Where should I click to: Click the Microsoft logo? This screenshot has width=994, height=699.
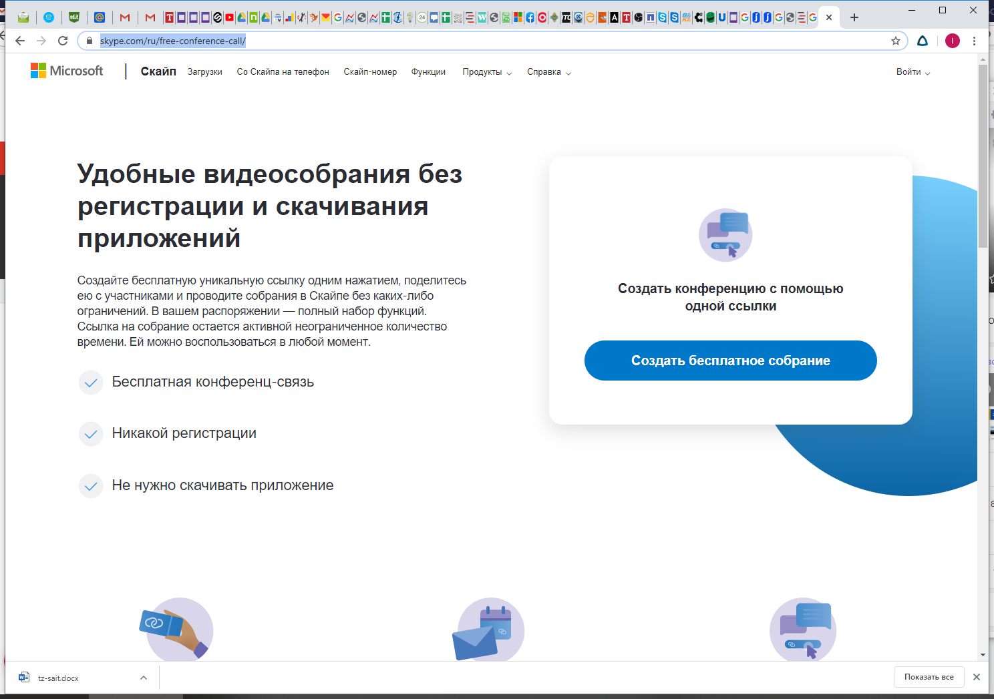point(67,71)
